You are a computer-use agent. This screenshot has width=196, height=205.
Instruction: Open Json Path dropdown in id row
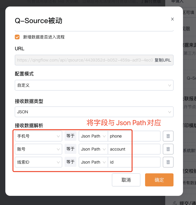coord(93,162)
